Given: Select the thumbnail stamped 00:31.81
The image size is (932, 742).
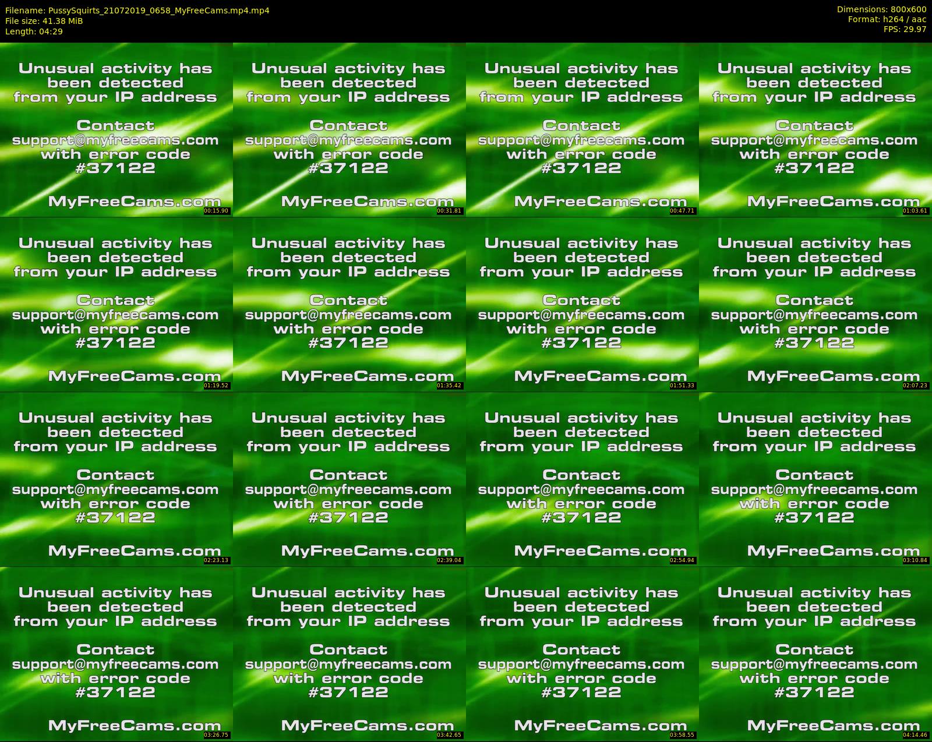Looking at the screenshot, I should coord(349,129).
